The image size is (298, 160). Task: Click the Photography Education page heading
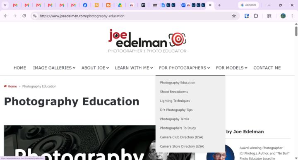(72, 102)
